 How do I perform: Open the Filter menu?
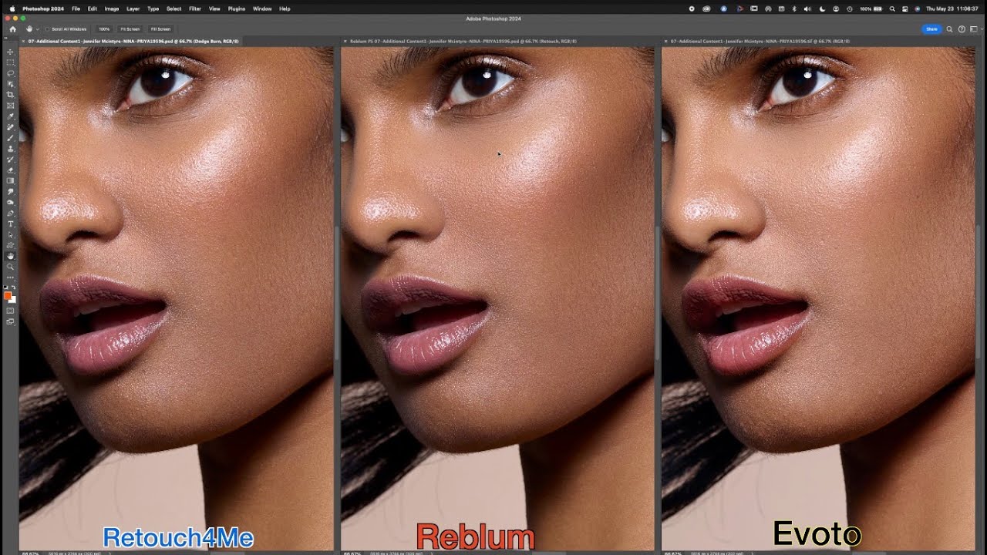click(x=195, y=8)
